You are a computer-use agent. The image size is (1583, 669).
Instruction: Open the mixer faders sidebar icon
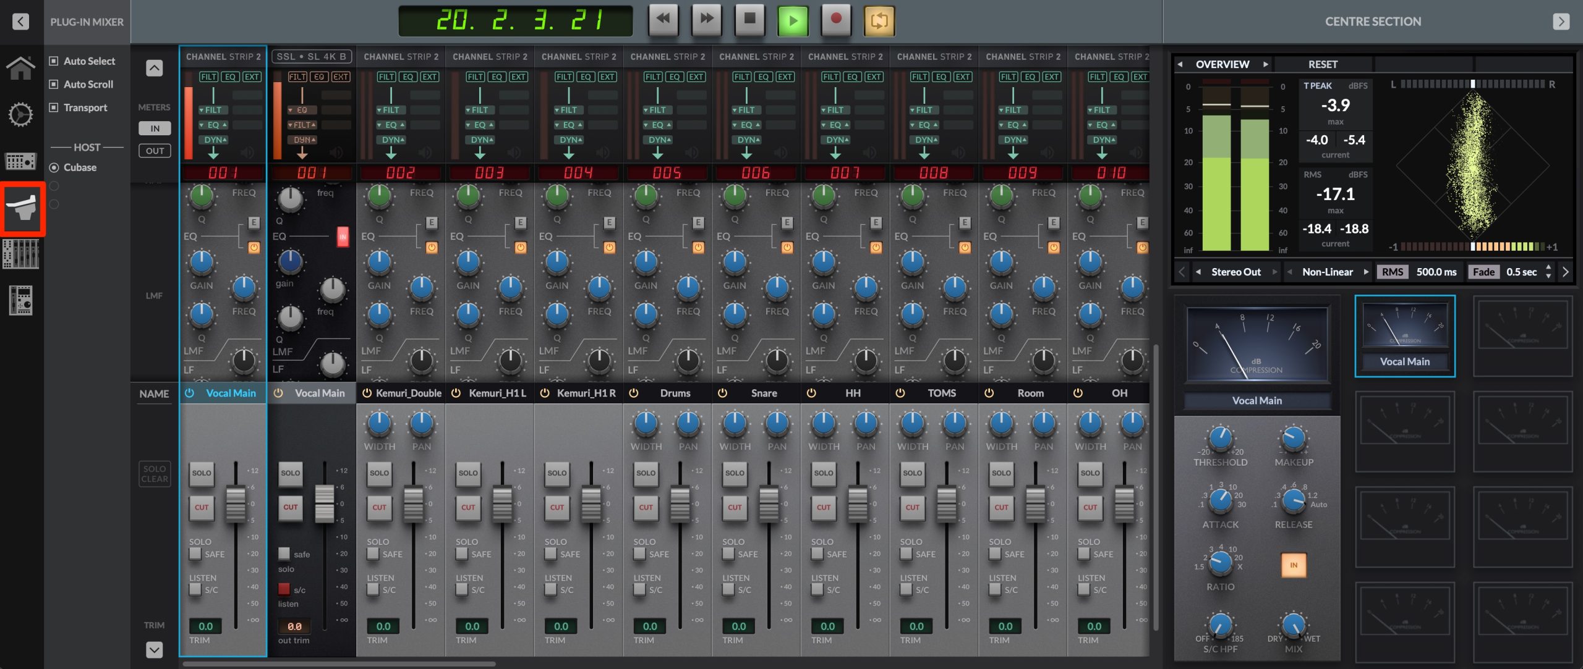tap(20, 254)
